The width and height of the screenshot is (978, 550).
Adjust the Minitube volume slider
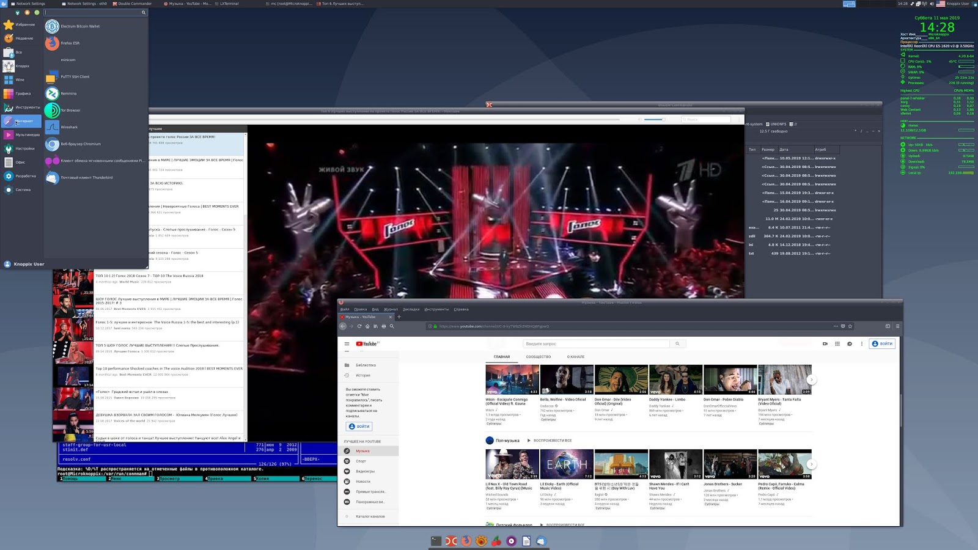[655, 119]
